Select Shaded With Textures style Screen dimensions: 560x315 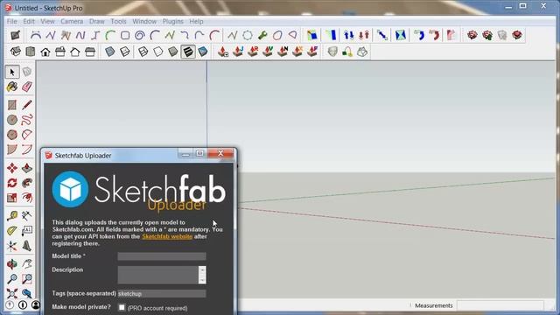[x=188, y=52]
